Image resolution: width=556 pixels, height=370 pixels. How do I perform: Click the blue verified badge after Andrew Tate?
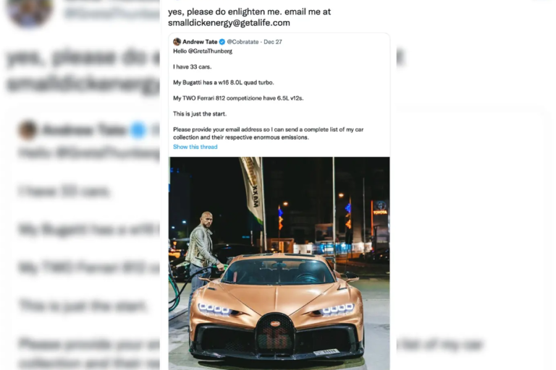click(x=222, y=42)
